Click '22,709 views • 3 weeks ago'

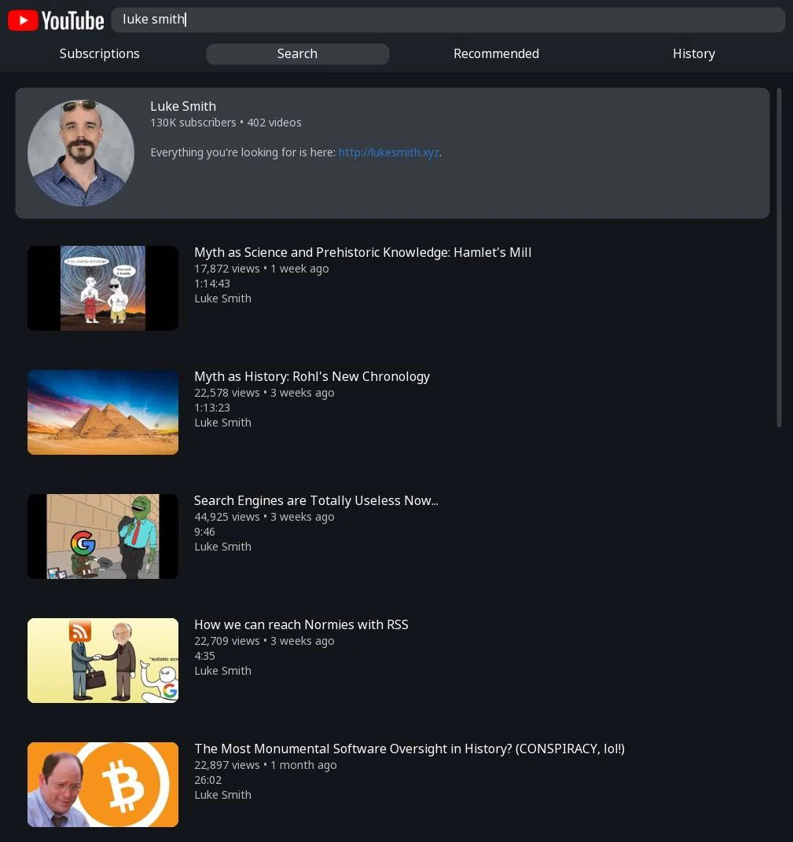click(x=264, y=641)
